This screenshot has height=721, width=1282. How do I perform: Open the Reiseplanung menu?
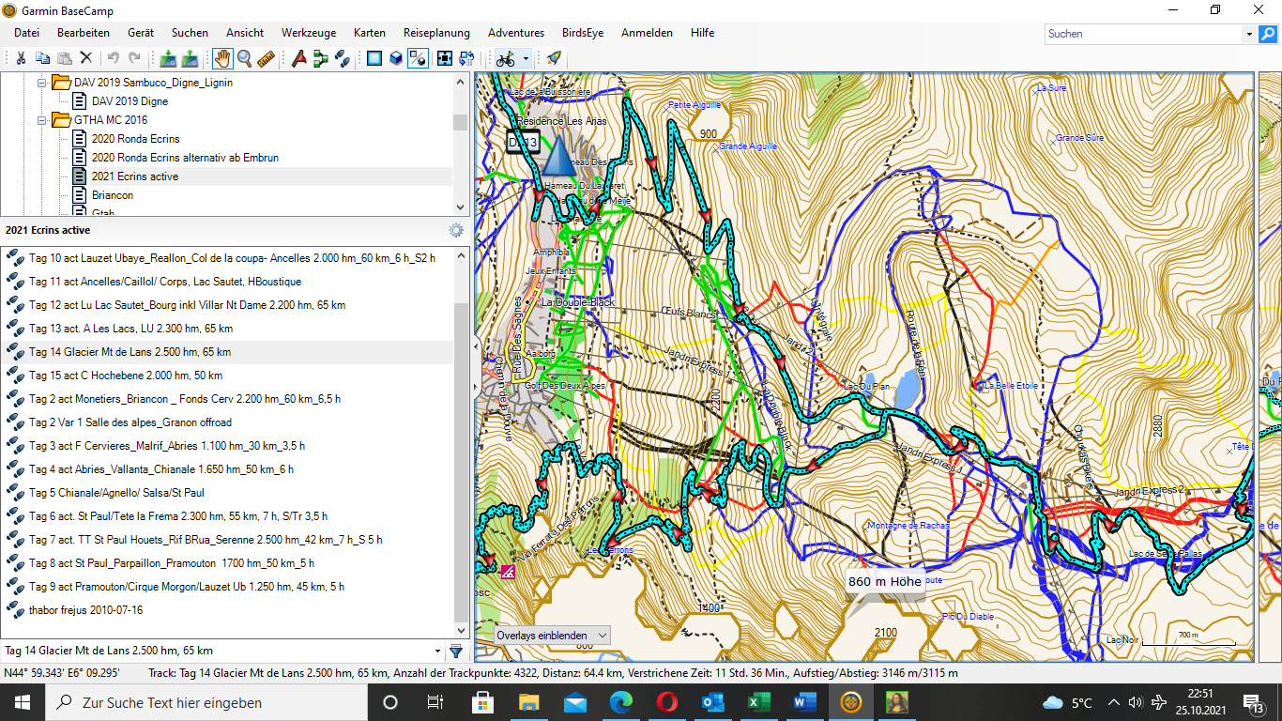tap(436, 33)
